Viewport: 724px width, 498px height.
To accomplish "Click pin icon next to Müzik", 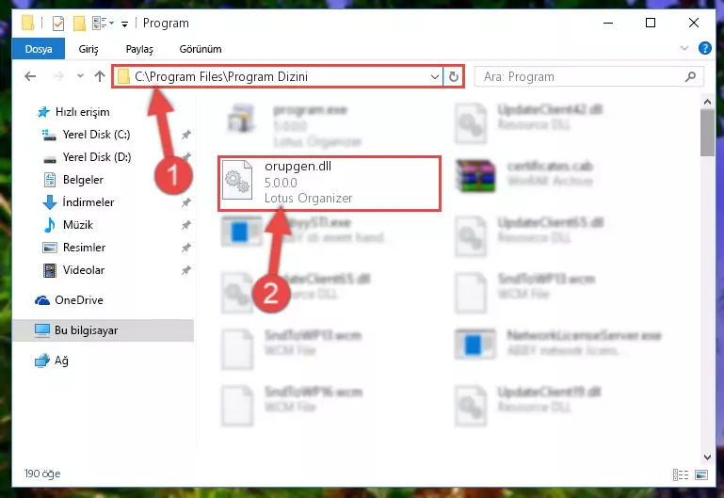I will click(185, 225).
